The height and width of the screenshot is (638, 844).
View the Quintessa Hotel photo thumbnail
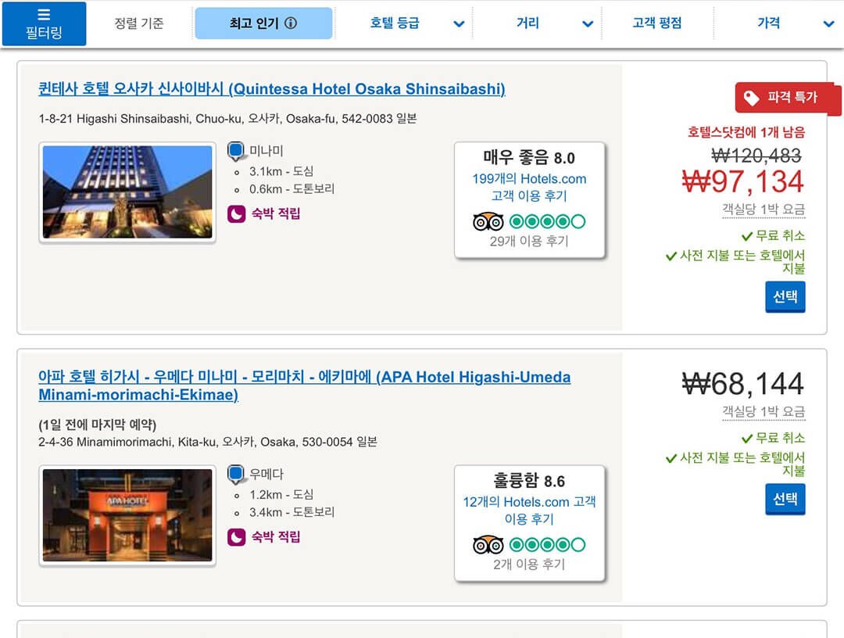[127, 192]
